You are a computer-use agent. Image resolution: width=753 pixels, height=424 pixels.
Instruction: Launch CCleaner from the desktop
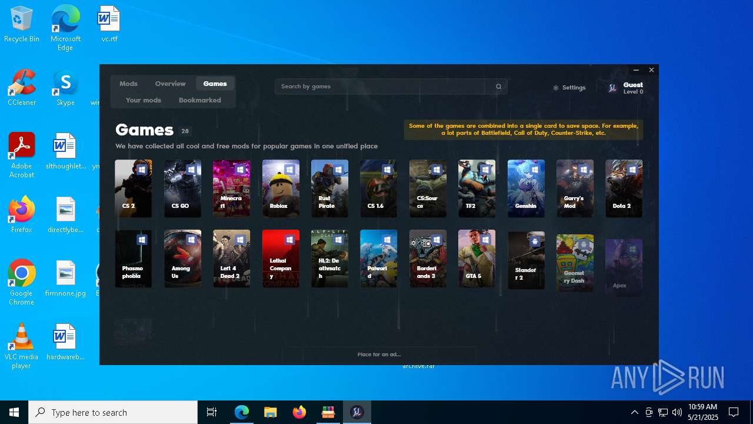tap(22, 88)
